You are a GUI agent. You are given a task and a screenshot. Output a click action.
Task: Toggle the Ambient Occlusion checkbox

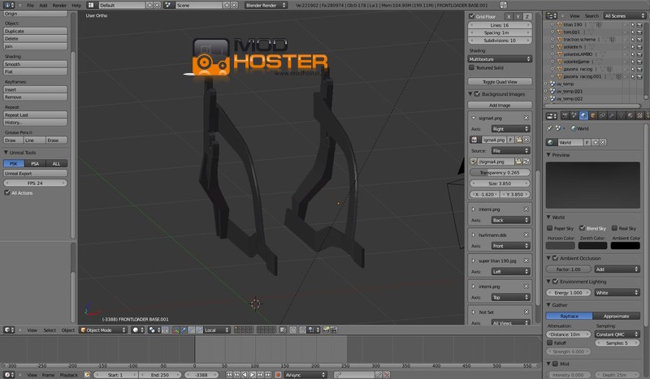[556, 258]
